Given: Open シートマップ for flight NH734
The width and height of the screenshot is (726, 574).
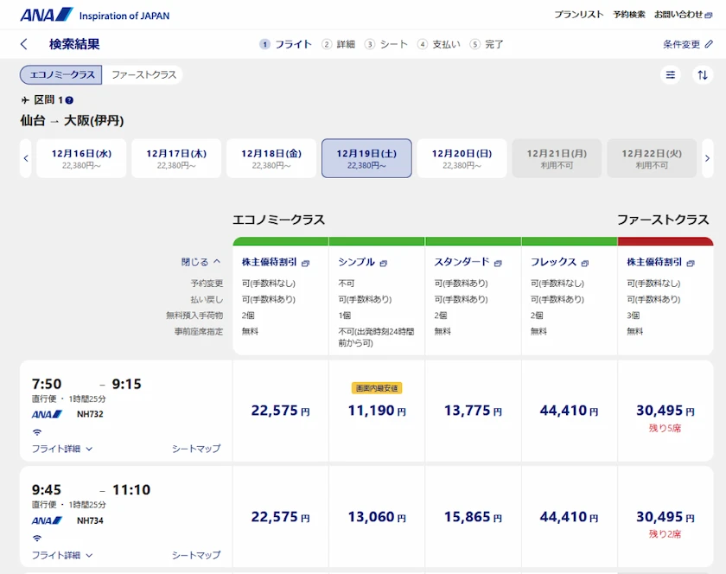Looking at the screenshot, I should 196,555.
